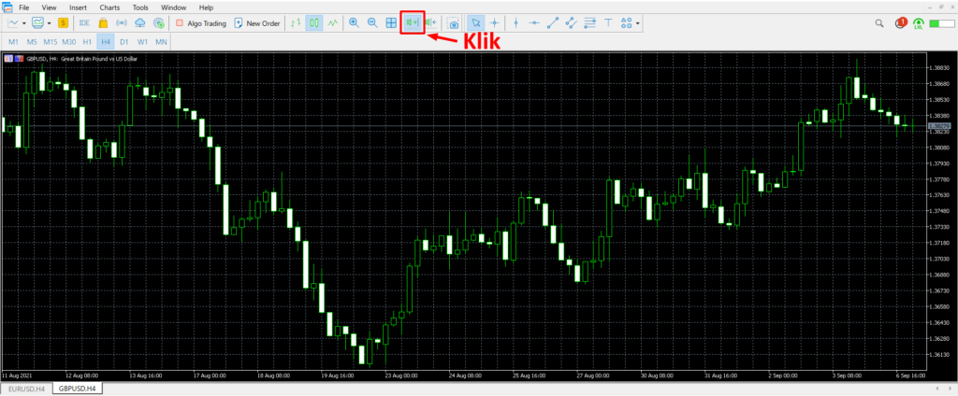Select the D1 timeframe
This screenshot has height=396, width=958.
click(x=123, y=42)
